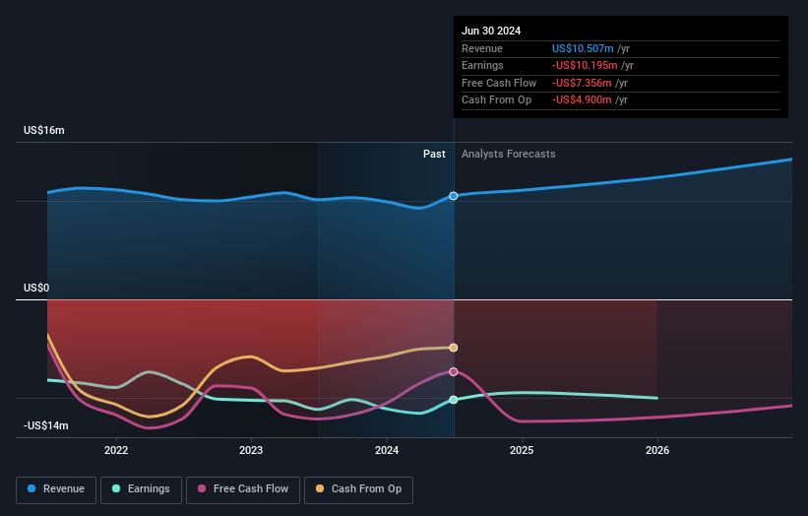Click the teal Earnings data point marker
The width and height of the screenshot is (808, 516).
click(454, 400)
